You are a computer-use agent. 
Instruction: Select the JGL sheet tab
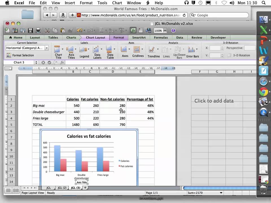tap(49, 188)
